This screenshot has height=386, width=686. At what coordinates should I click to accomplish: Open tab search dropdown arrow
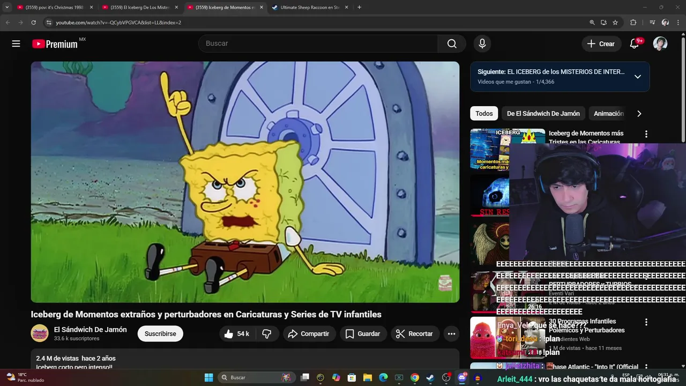[x=7, y=8]
